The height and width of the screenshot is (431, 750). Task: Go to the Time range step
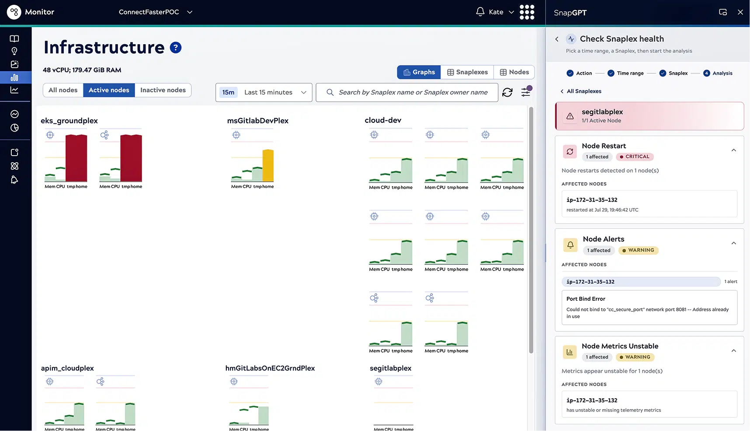pyautogui.click(x=625, y=73)
